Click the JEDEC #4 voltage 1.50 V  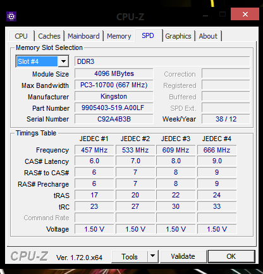[x=217, y=229]
